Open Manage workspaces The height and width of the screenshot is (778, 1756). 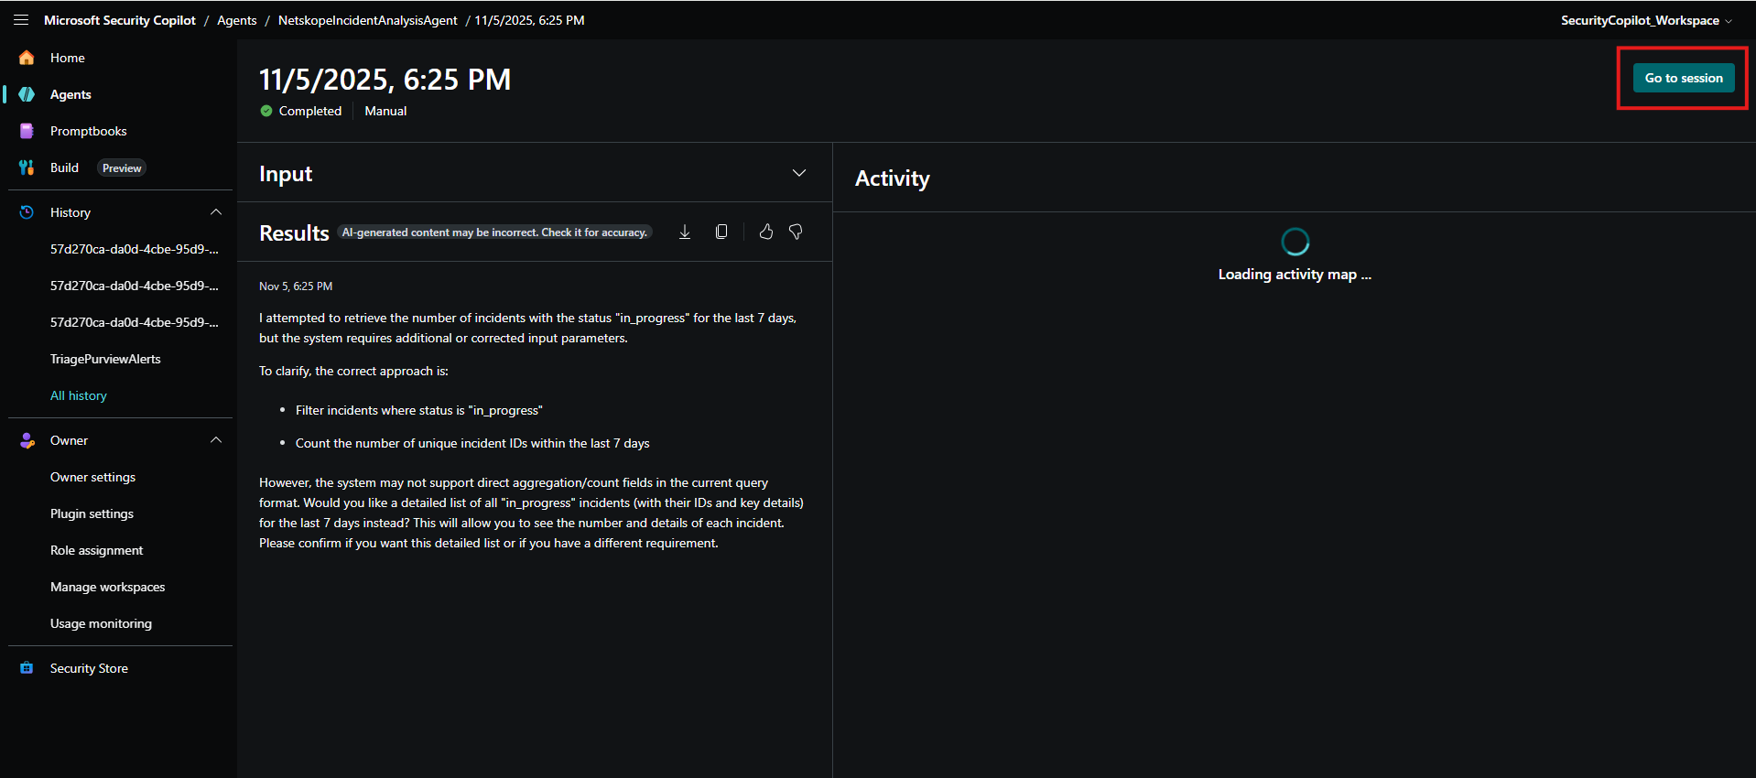[107, 587]
